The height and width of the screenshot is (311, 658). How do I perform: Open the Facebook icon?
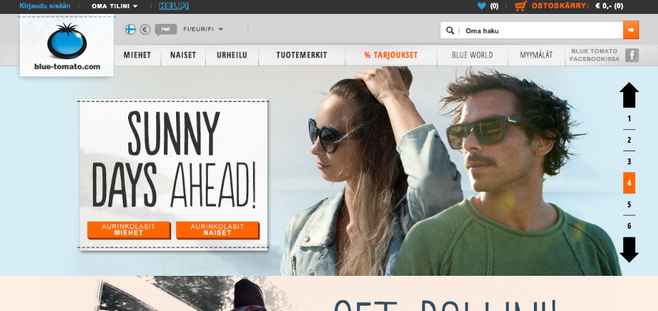[x=632, y=55]
